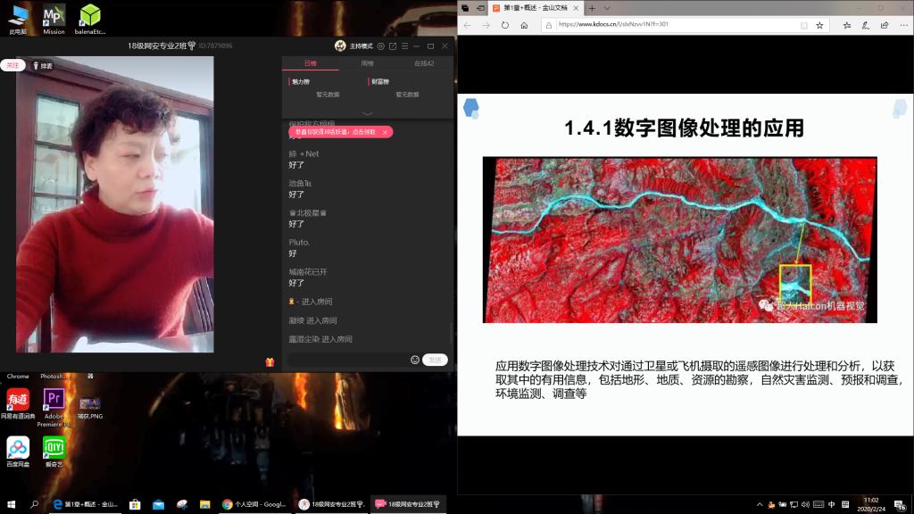
Task: Go back in the Edge browser
Action: 467,25
